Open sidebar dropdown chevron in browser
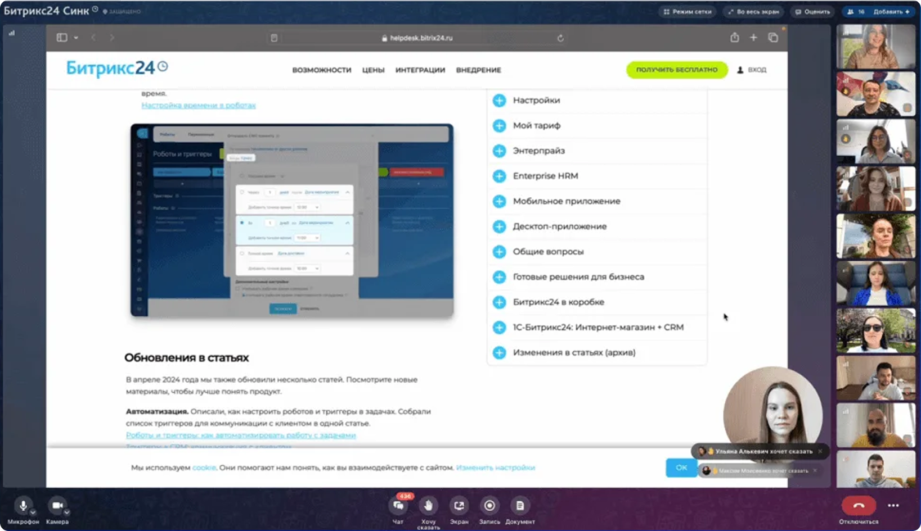The width and height of the screenshot is (921, 531). 76,38
